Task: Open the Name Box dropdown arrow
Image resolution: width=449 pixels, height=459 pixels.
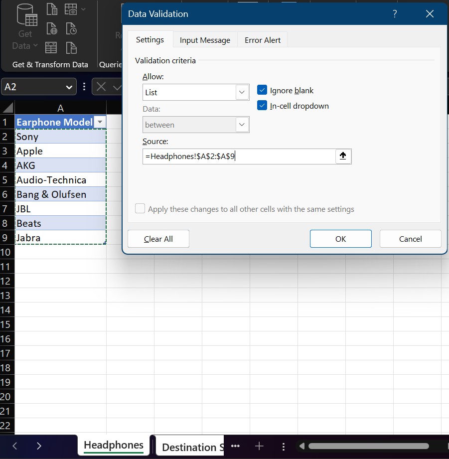Action: [69, 87]
